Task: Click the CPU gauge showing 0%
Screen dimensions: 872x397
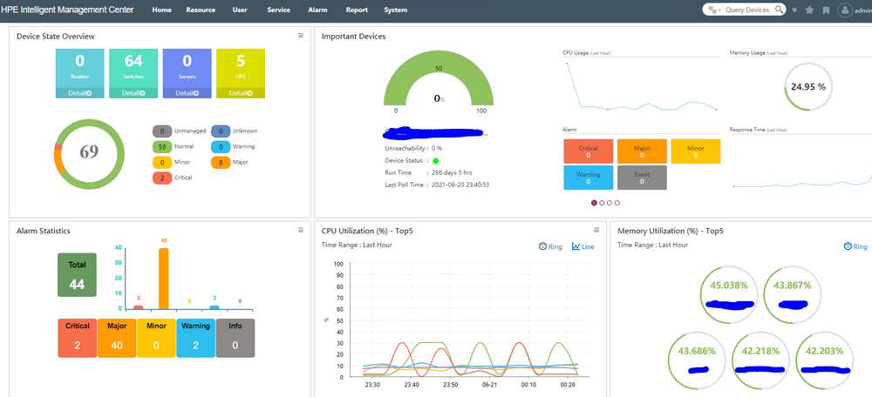Action: [439, 79]
